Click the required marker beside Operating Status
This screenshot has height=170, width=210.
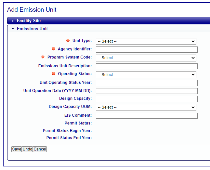coord(54,73)
